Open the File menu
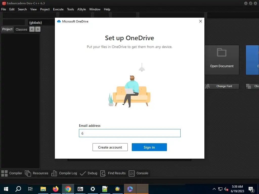This screenshot has width=259, height=194. tap(4, 9)
